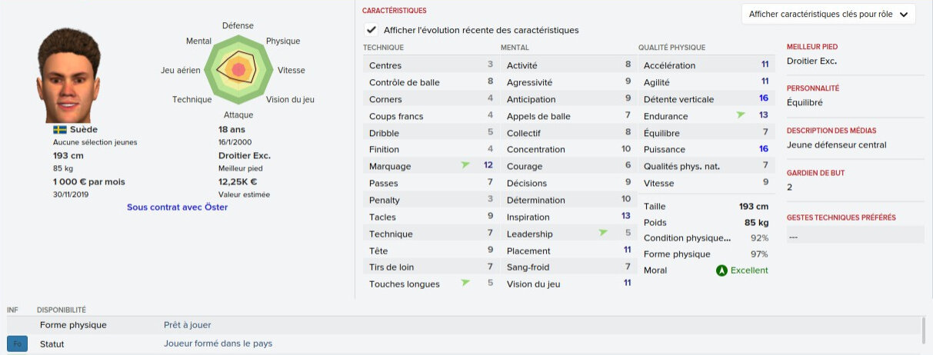Screen dimensions: 933x355
Task: Click the green arrow beside Marquage
Action: tap(465, 166)
